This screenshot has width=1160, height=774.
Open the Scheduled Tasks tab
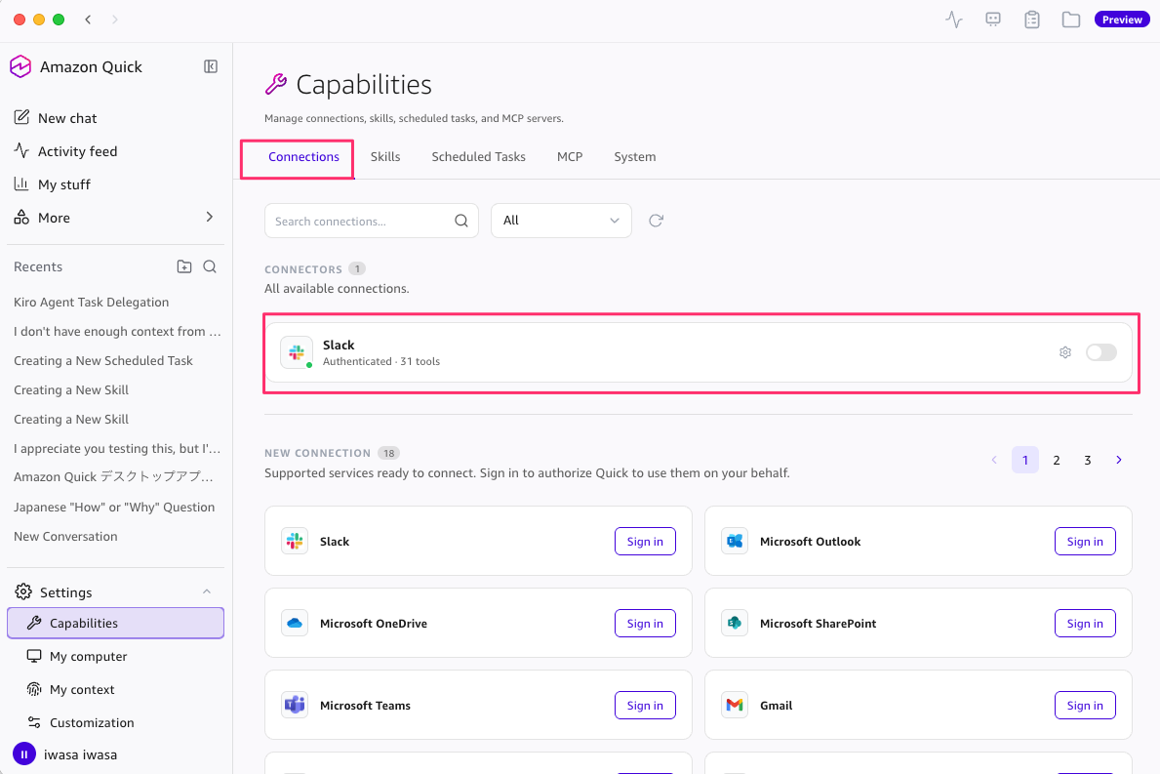click(479, 157)
